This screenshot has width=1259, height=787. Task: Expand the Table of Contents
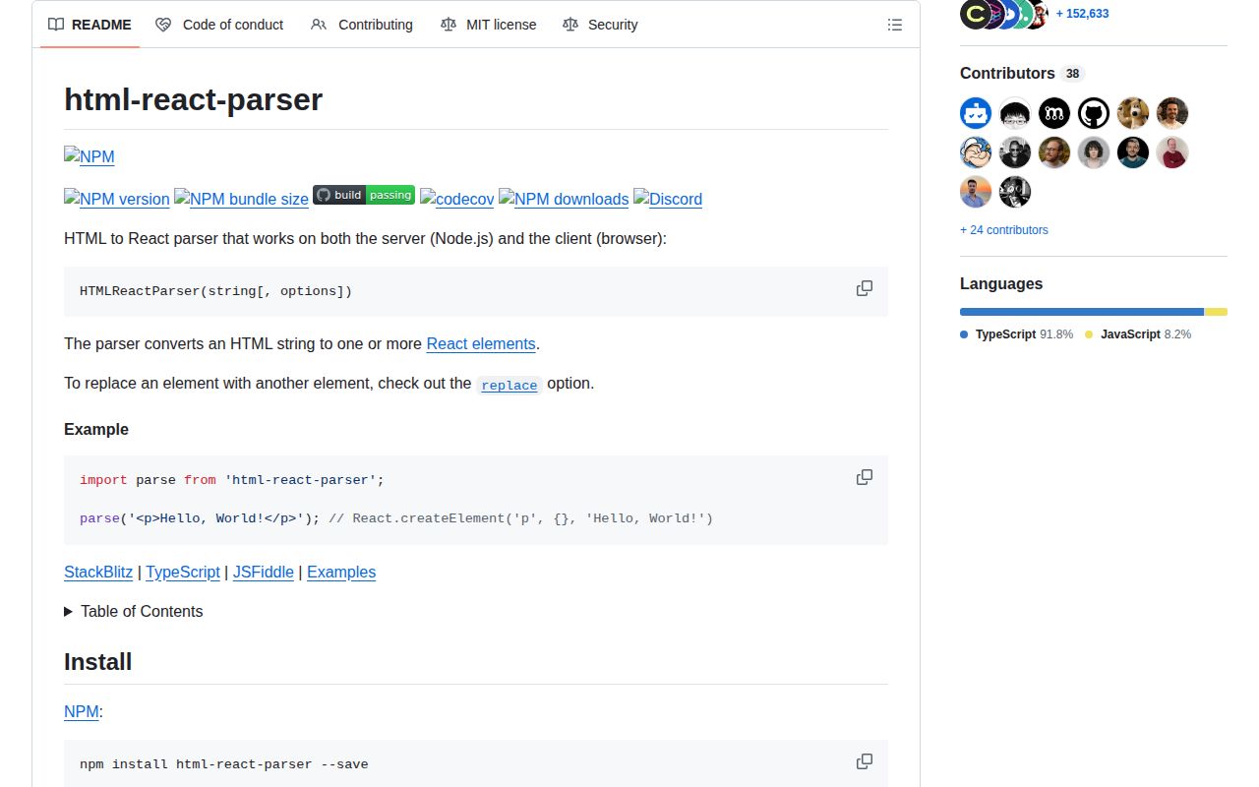(x=134, y=611)
